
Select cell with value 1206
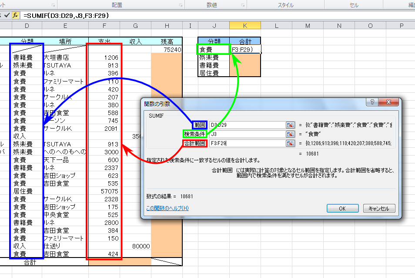coord(104,58)
